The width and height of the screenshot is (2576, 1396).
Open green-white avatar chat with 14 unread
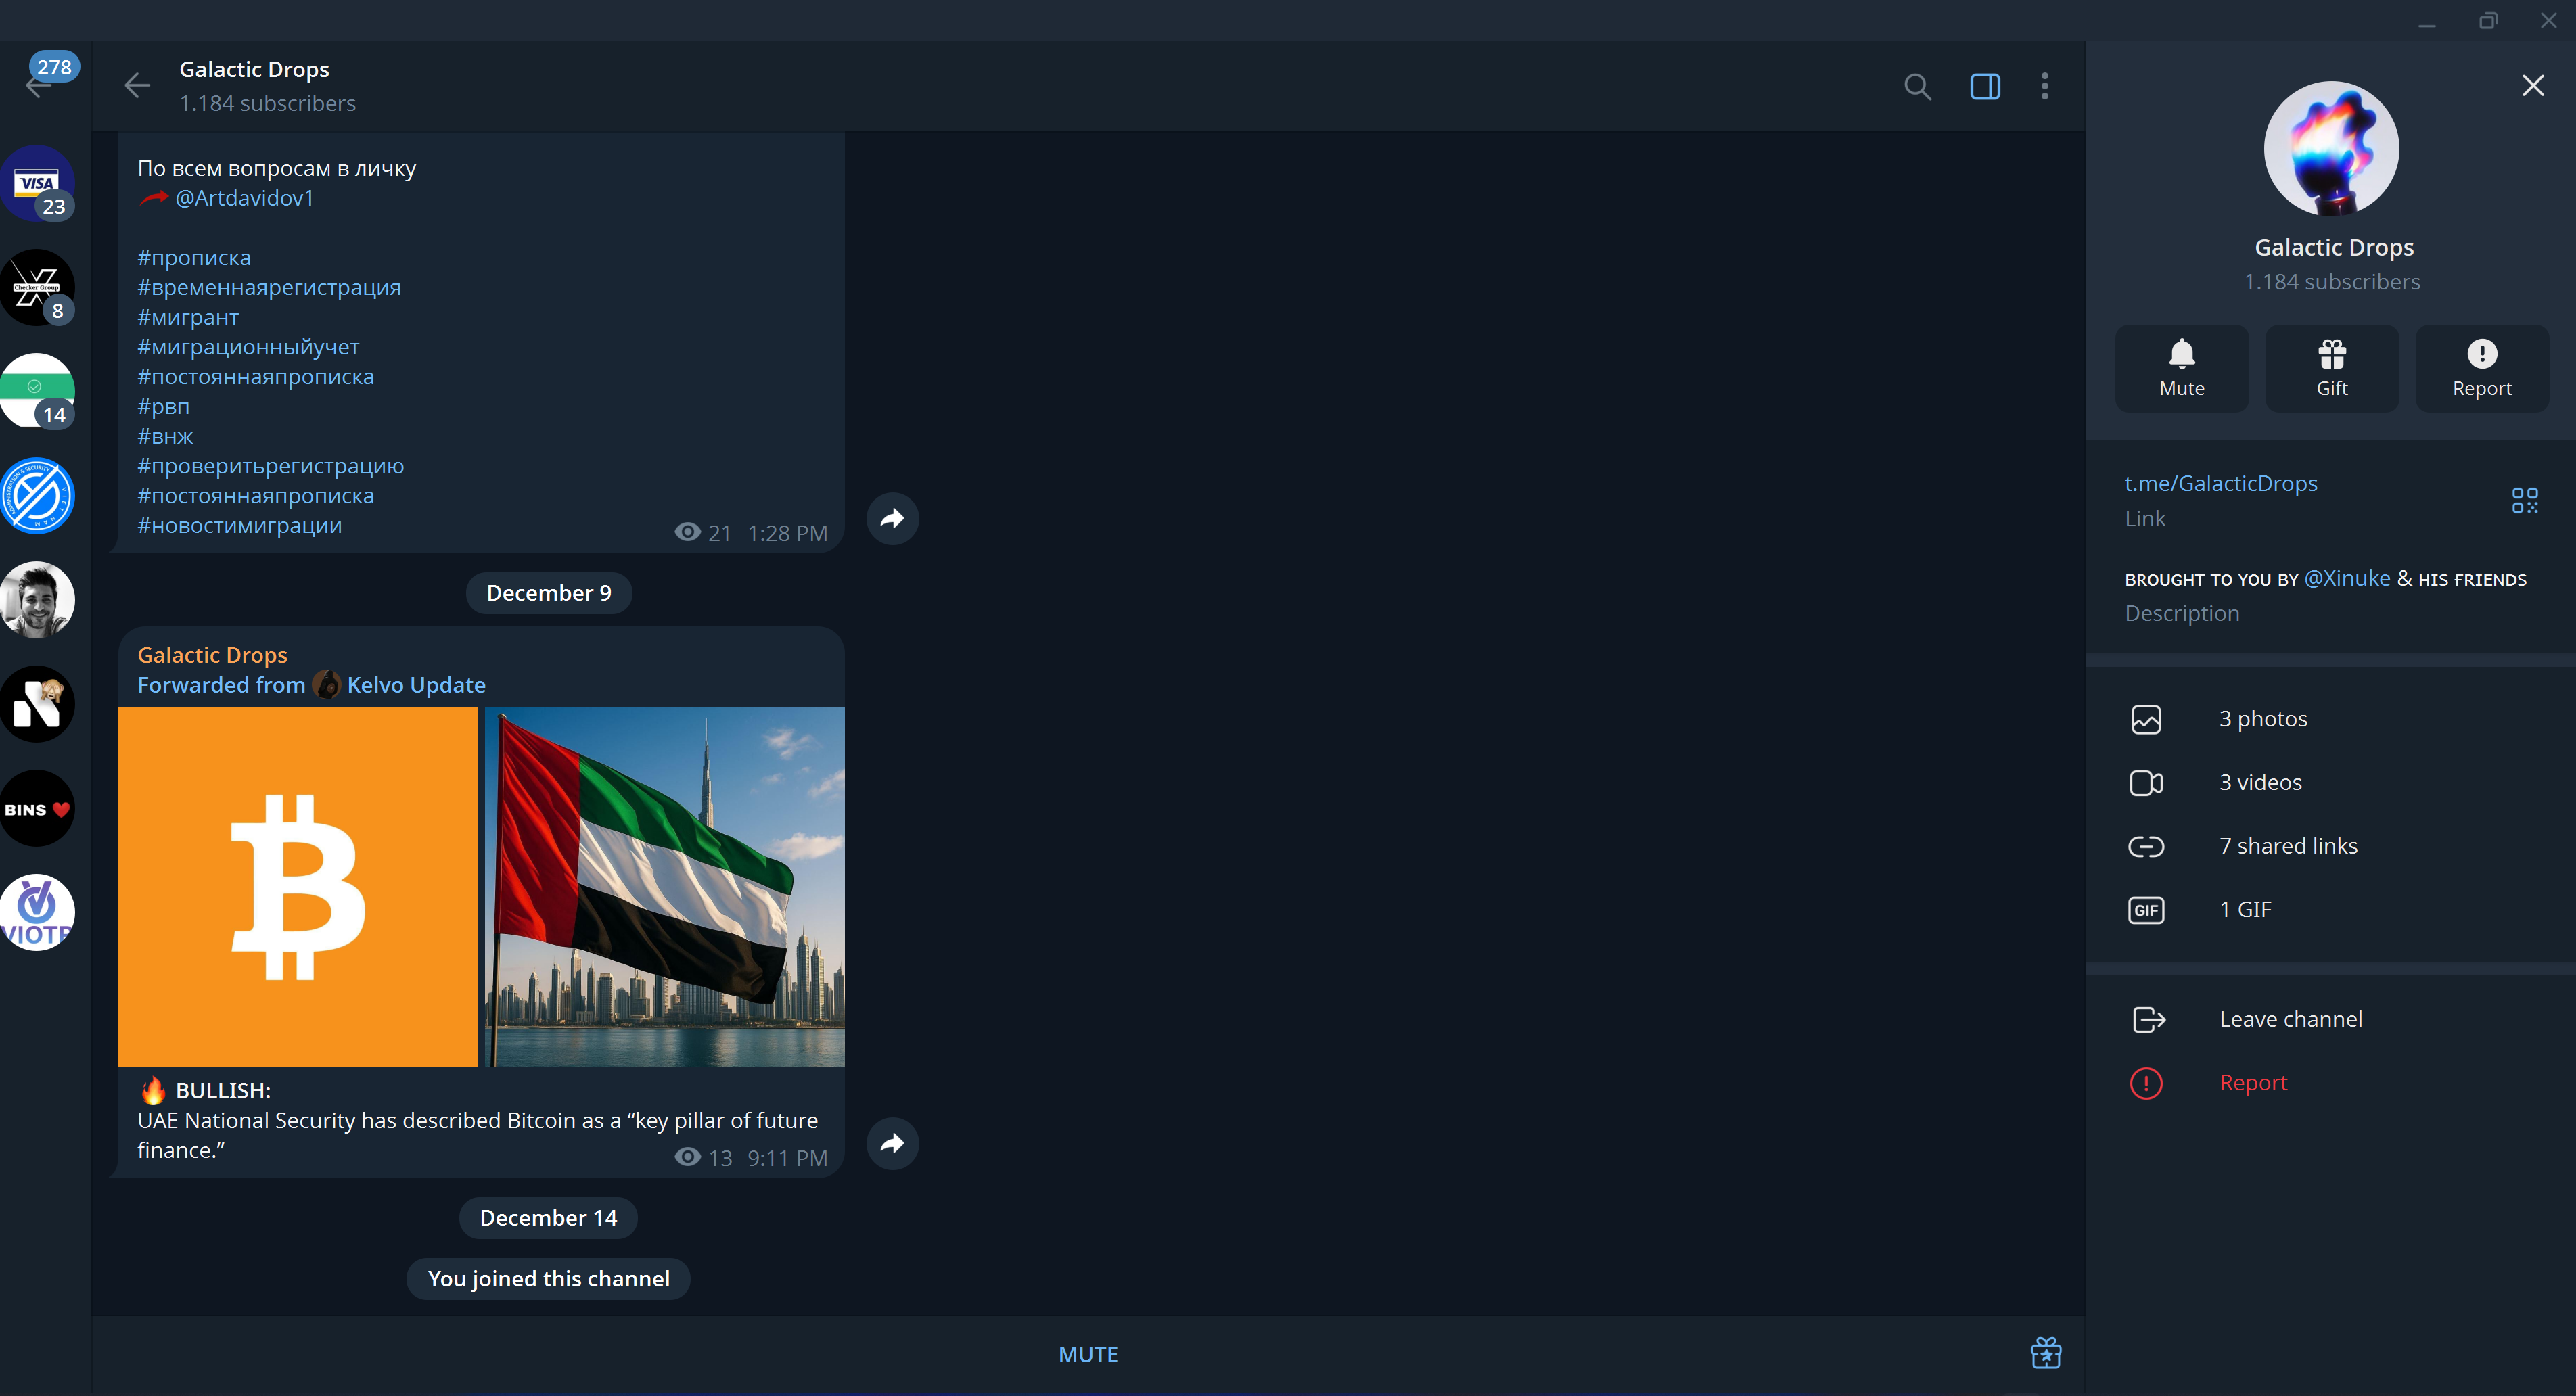click(x=38, y=392)
